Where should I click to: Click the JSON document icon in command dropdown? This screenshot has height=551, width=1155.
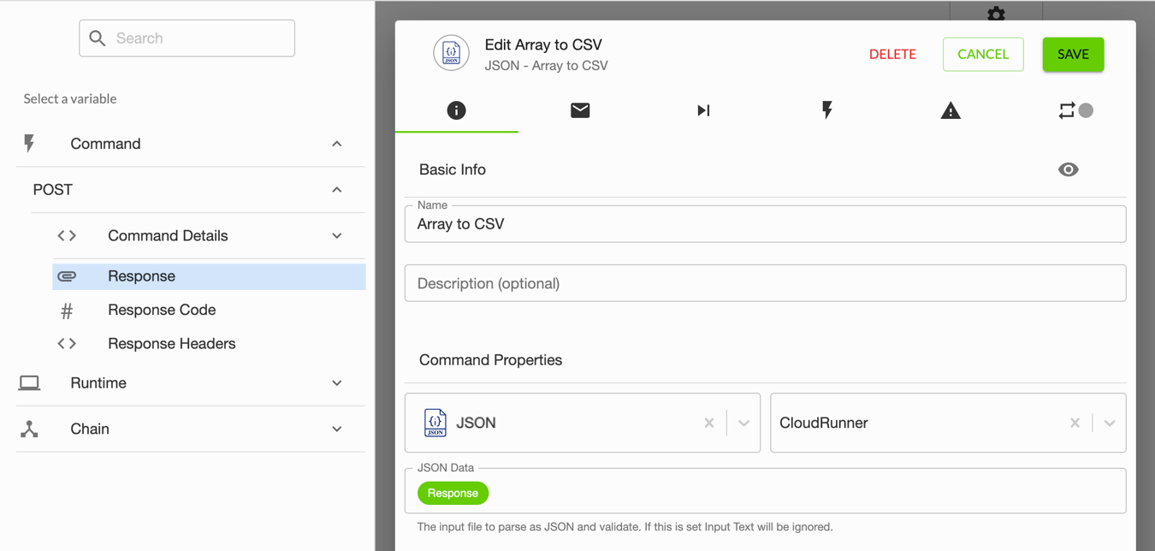tap(435, 423)
